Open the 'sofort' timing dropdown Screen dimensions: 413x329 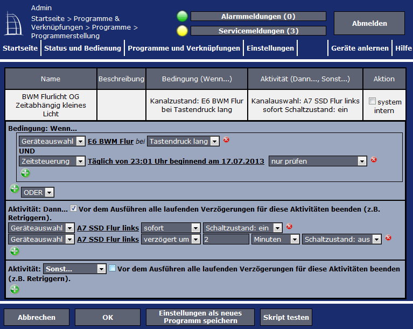tap(171, 228)
